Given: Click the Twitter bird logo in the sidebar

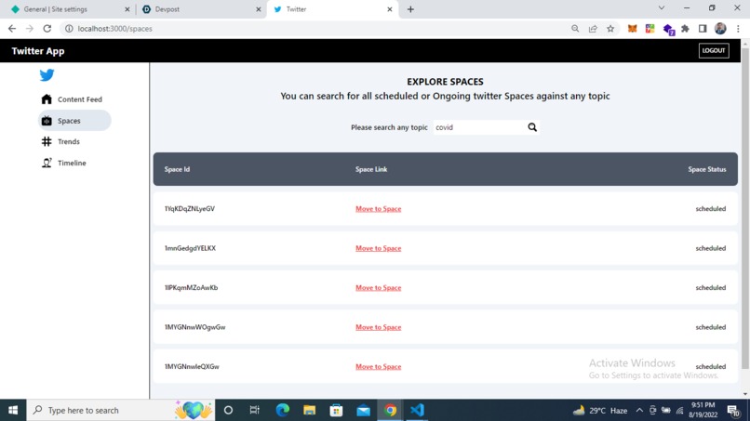Looking at the screenshot, I should (x=47, y=75).
